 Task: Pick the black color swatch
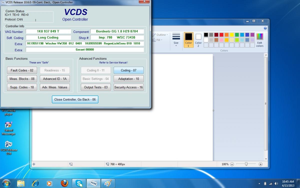[206, 35]
